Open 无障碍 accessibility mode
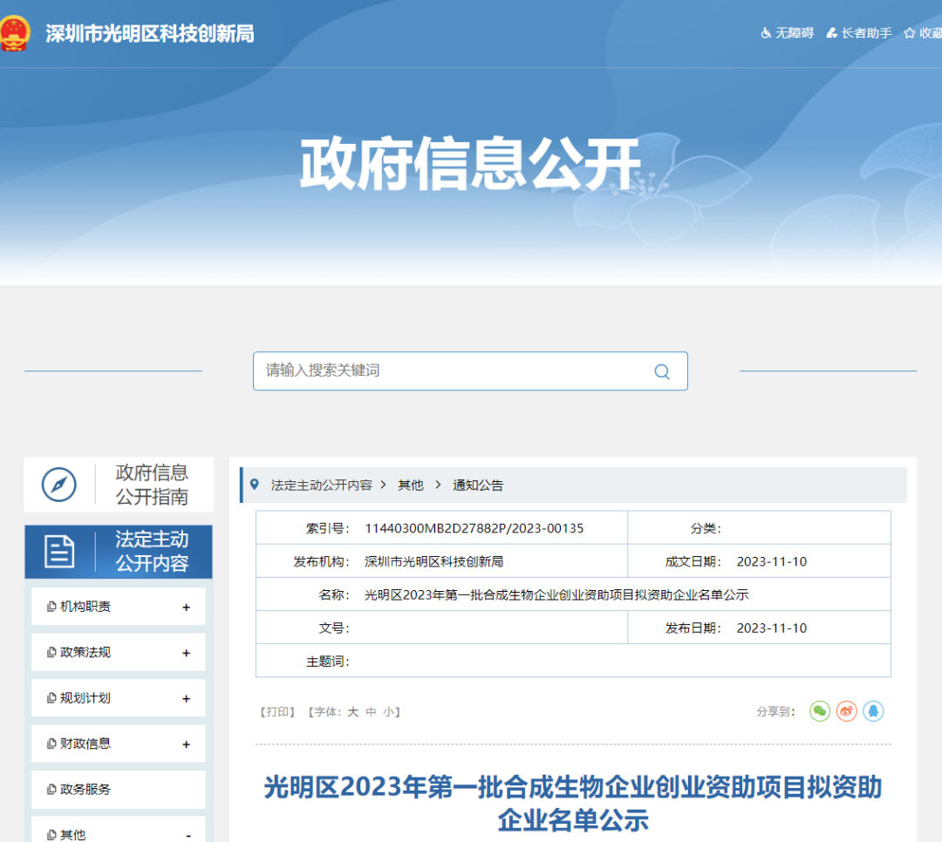Viewport: 942px width, 842px height. point(788,33)
